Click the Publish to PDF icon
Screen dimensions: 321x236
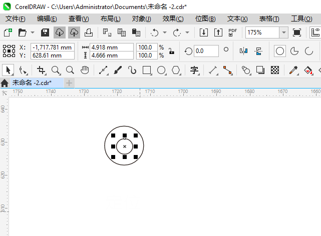click(232, 32)
